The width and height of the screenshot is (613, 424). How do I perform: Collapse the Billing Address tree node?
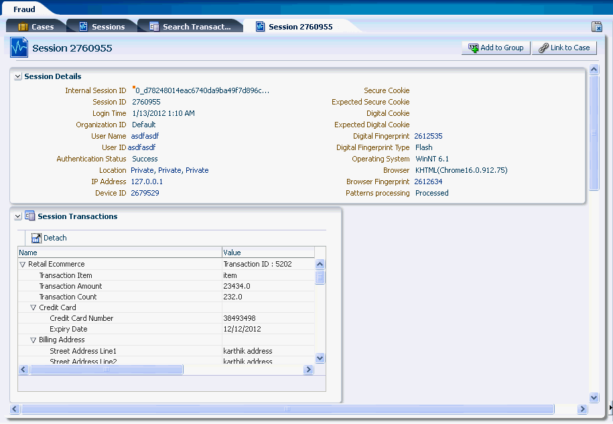[33, 340]
